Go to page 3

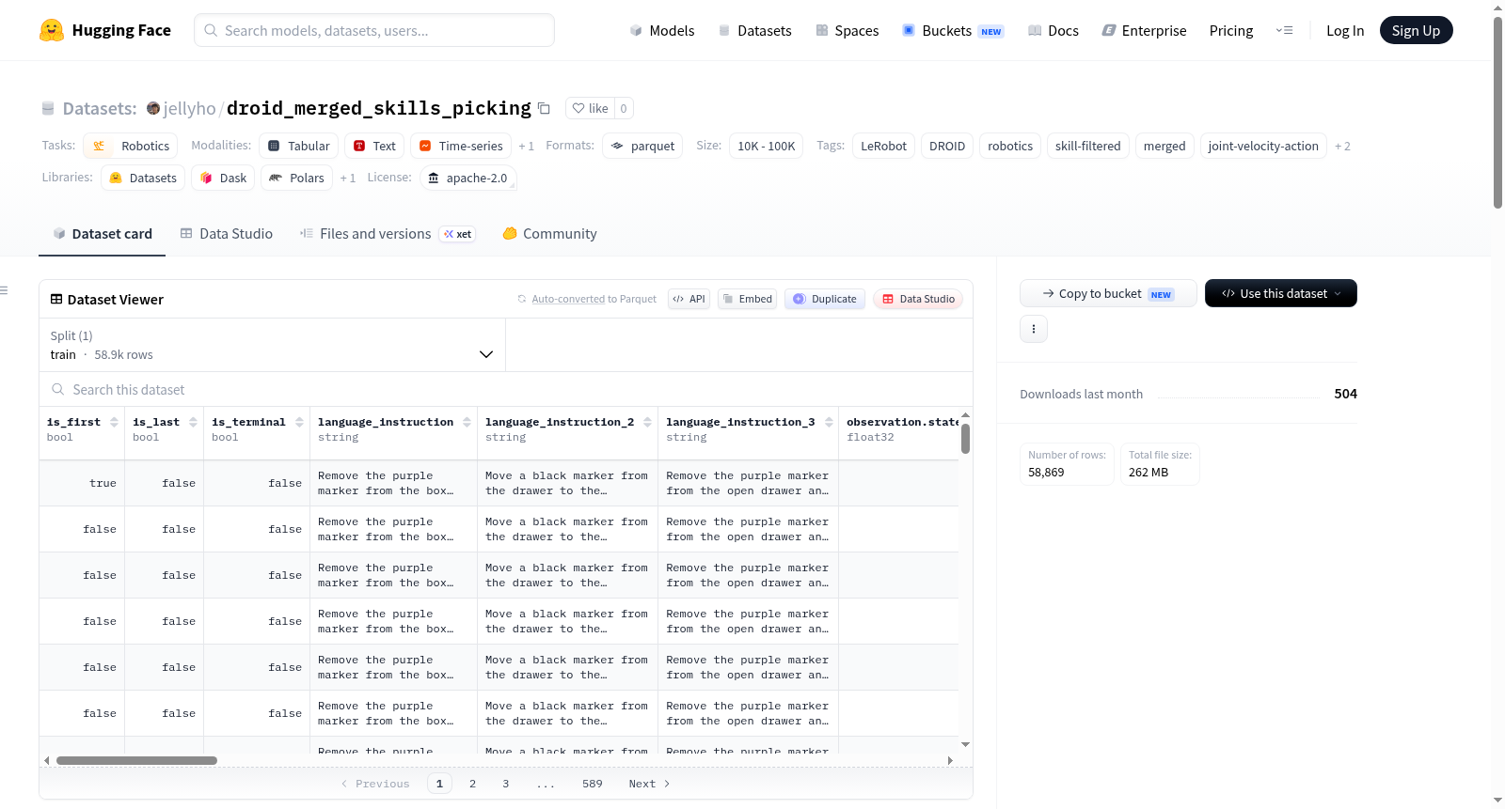click(x=506, y=784)
